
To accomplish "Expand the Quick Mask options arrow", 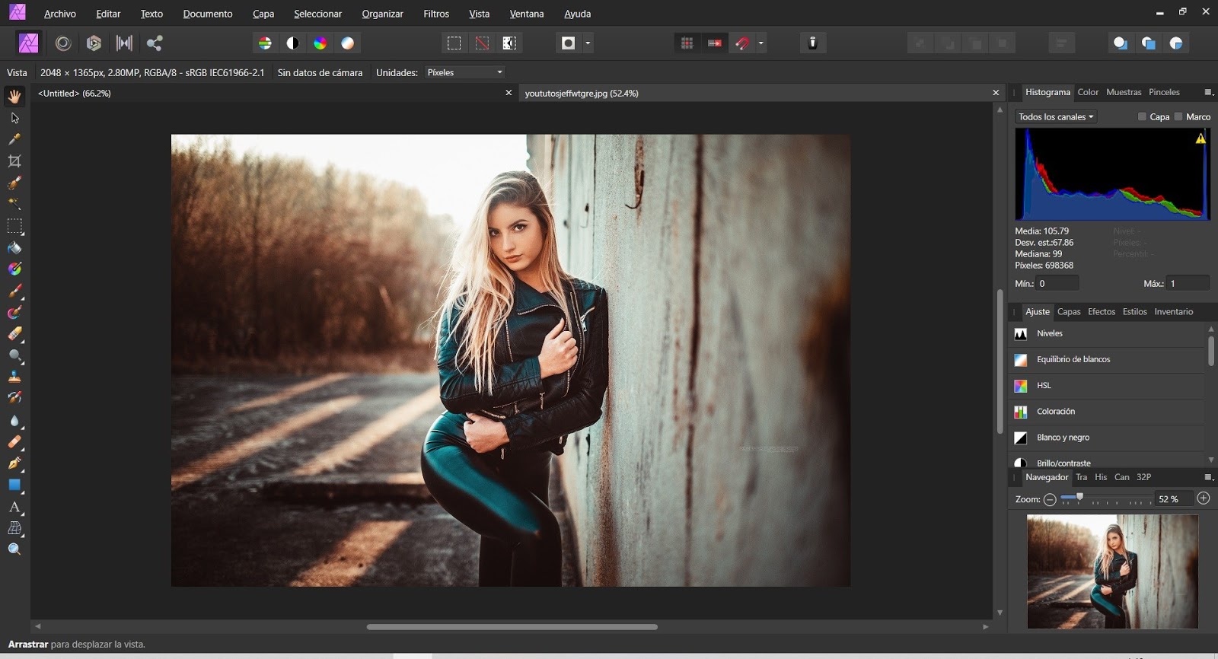I will [588, 43].
